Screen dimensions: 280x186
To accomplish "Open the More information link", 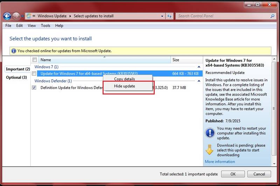I will coord(220,161).
